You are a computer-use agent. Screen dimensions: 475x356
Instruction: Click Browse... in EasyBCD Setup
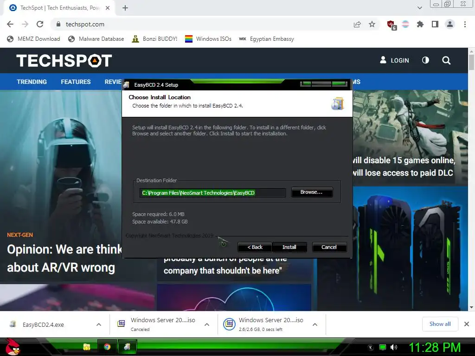click(x=312, y=192)
